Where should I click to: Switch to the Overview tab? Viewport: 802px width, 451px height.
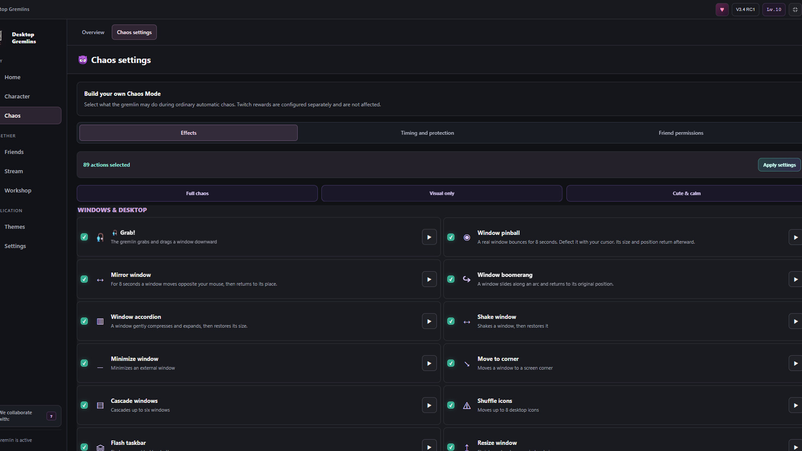tap(93, 32)
